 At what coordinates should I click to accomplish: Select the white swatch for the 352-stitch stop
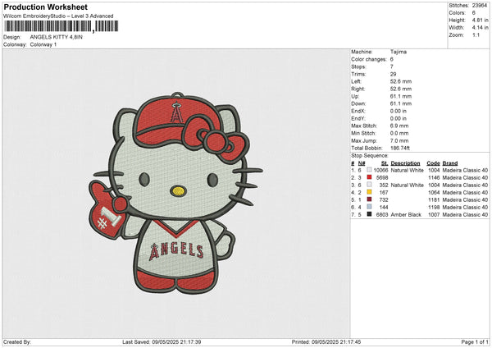(369, 185)
